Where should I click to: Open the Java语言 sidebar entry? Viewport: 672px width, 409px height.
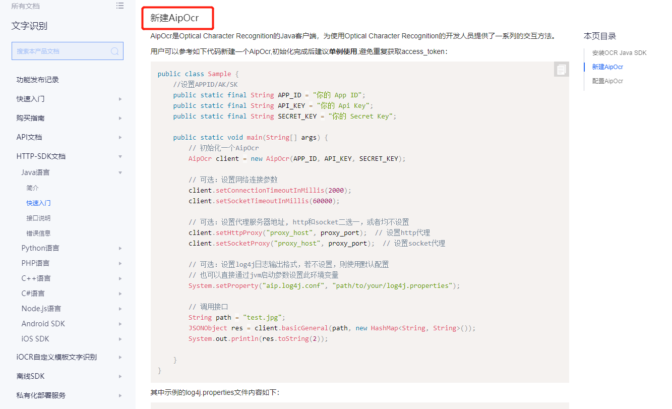point(35,172)
